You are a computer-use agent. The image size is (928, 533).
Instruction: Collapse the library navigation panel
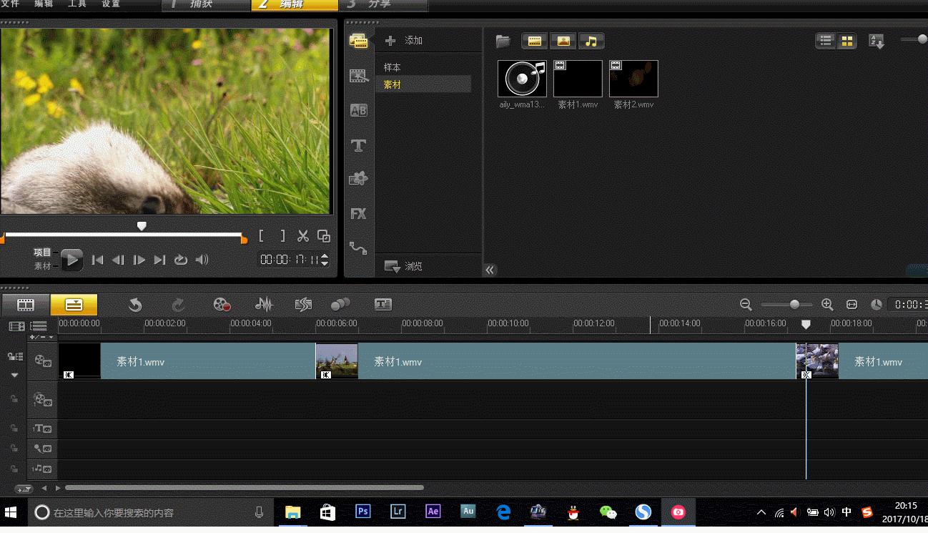[490, 270]
